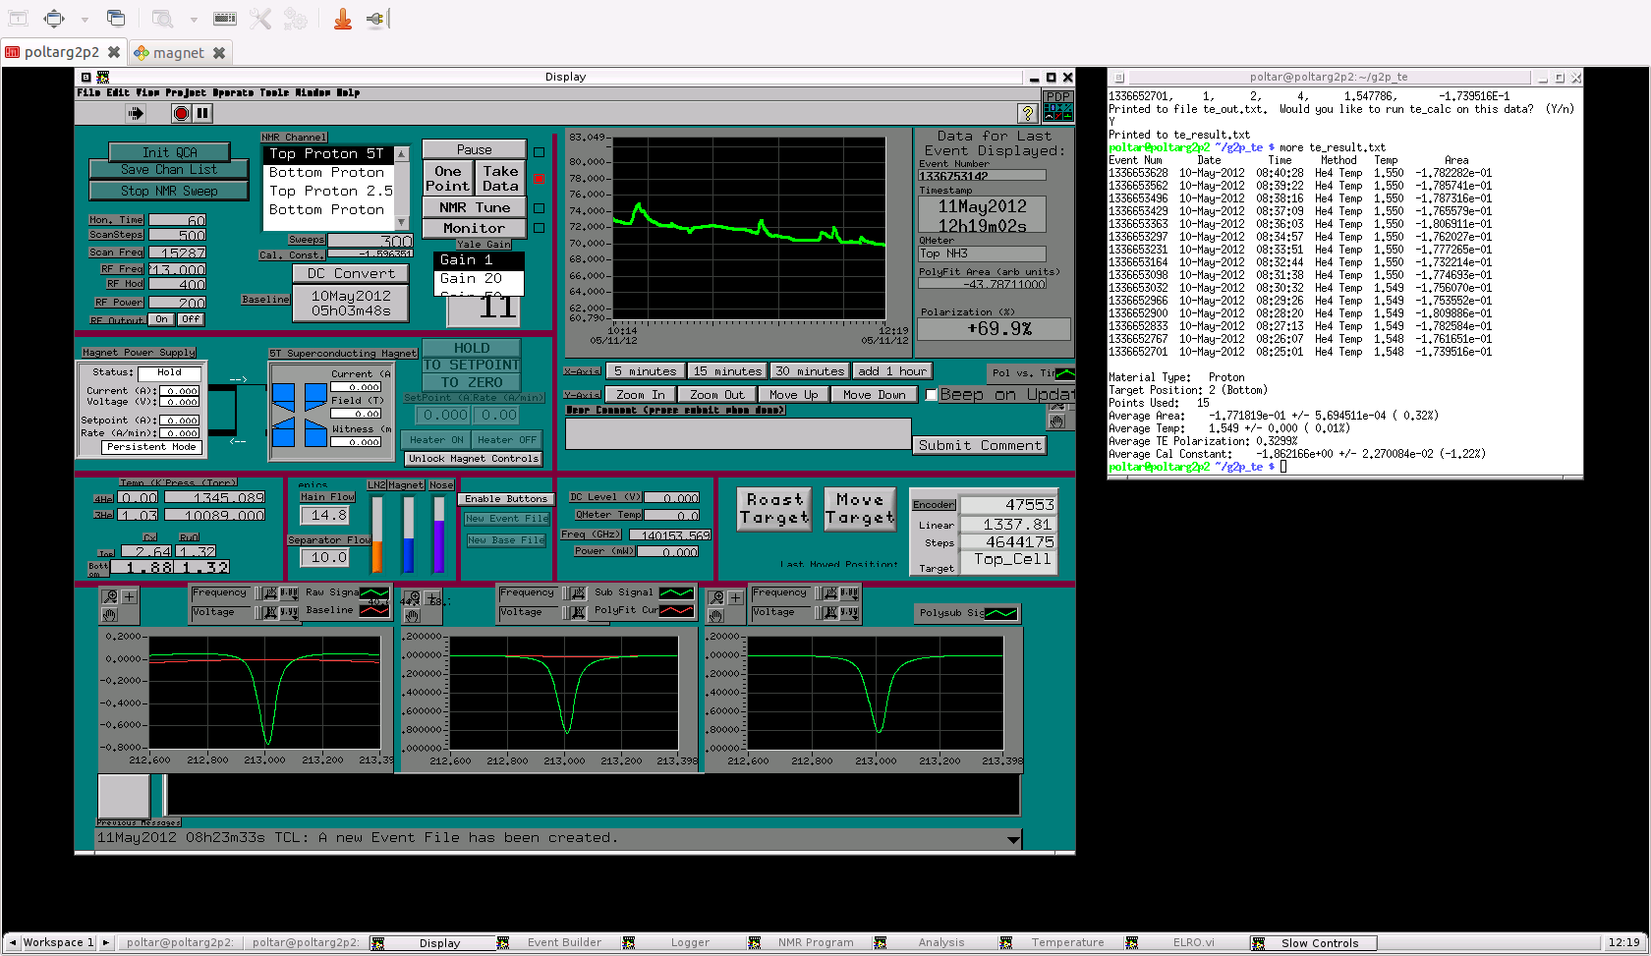
Task: Click the Baseline red plot swatch
Action: pyautogui.click(x=373, y=610)
